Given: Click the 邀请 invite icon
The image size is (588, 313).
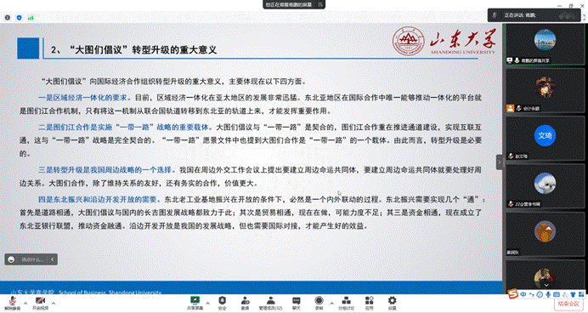Looking at the screenshot, I should click(x=245, y=303).
